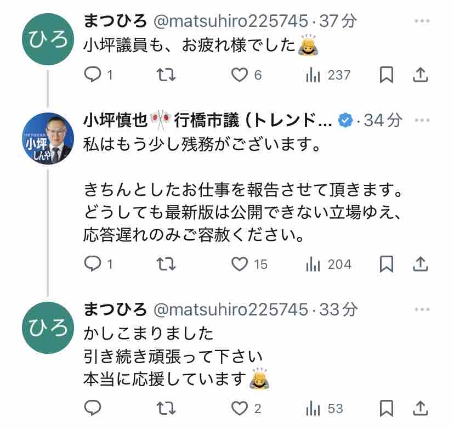Open more options on 小坪慎也's tweet
454x429 pixels.
(x=422, y=120)
